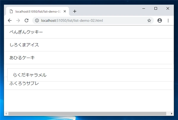Select the ぺんぎんクッキー list item
The height and width of the screenshot is (120, 178).
click(x=89, y=32)
